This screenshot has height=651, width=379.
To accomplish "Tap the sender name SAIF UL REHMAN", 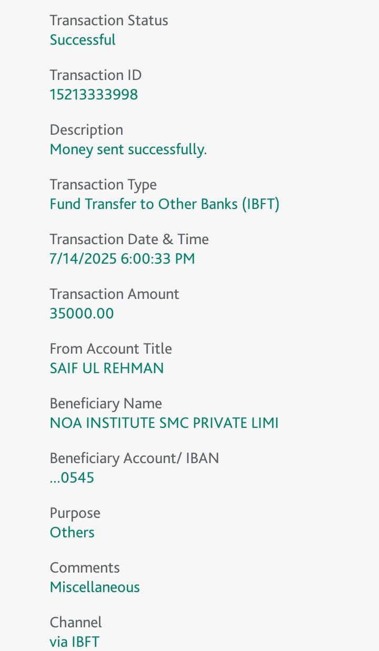I will tap(107, 368).
